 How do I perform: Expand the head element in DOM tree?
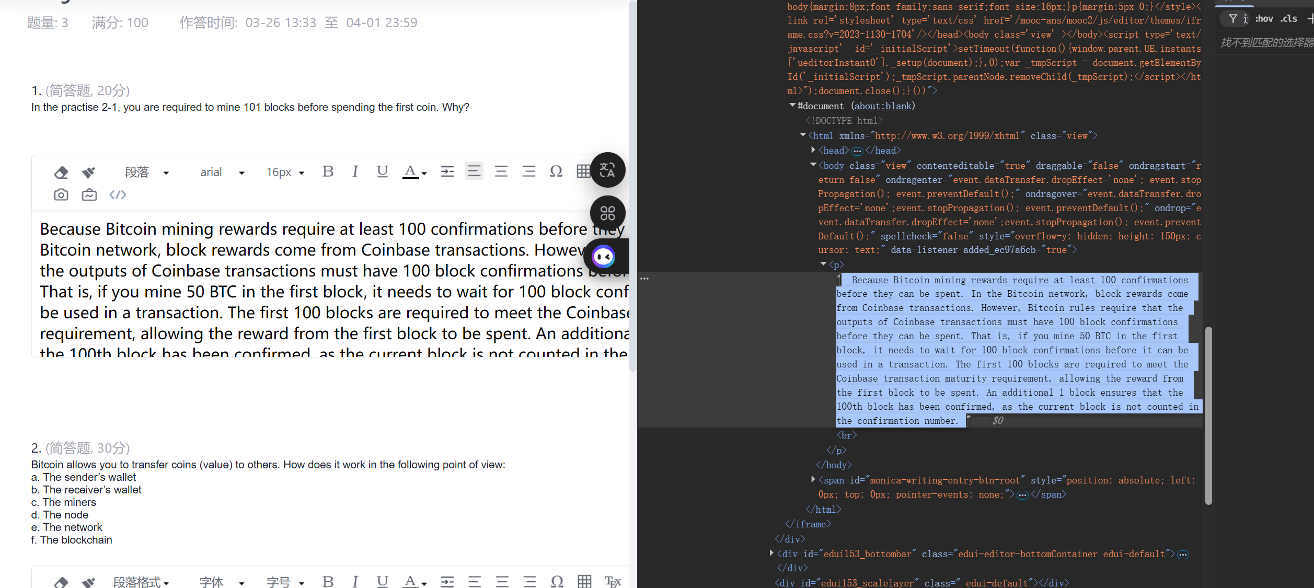pyautogui.click(x=813, y=150)
